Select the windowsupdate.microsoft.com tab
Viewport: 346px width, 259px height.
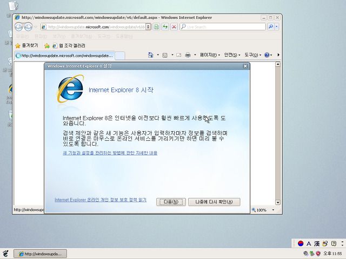click(64, 56)
